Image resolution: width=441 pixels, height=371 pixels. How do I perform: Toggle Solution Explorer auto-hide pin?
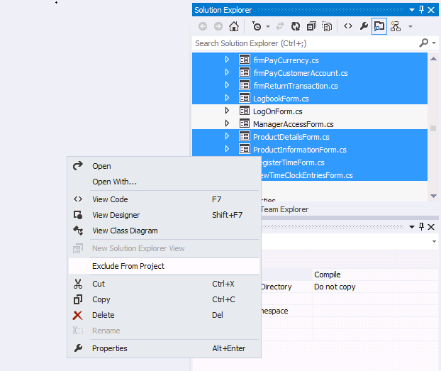tap(421, 10)
